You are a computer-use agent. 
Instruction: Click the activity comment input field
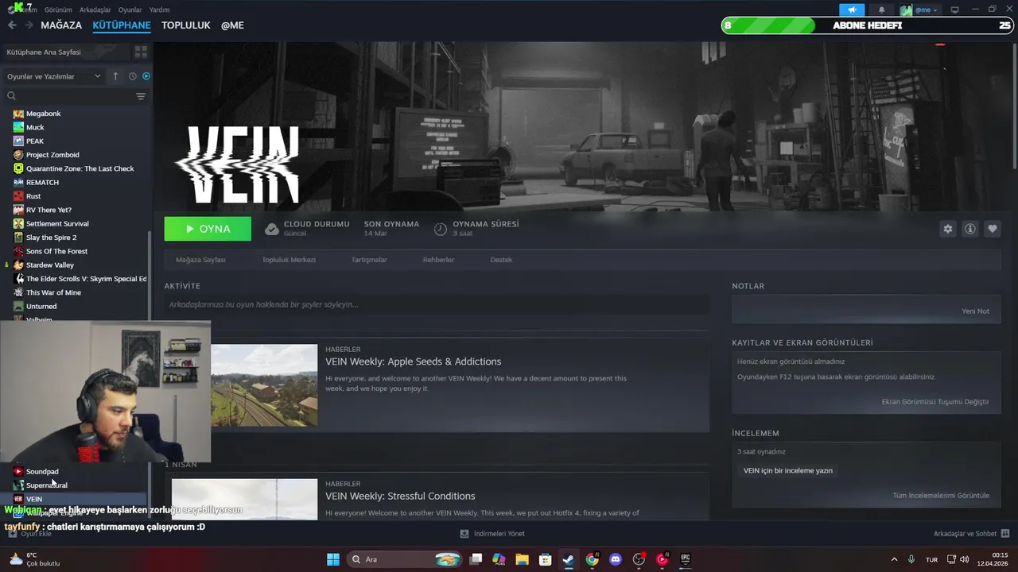coord(437,304)
